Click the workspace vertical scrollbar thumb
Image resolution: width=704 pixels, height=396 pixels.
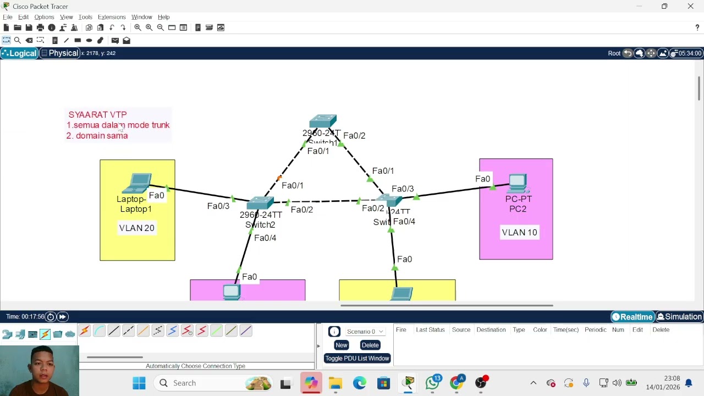click(x=699, y=89)
